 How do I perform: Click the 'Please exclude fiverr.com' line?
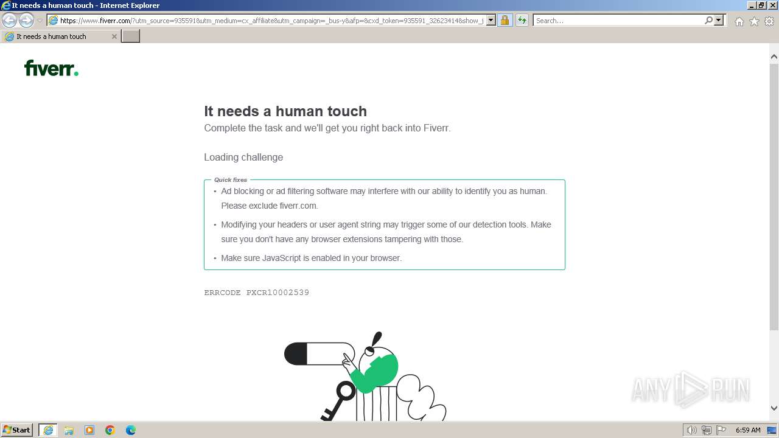coord(270,206)
